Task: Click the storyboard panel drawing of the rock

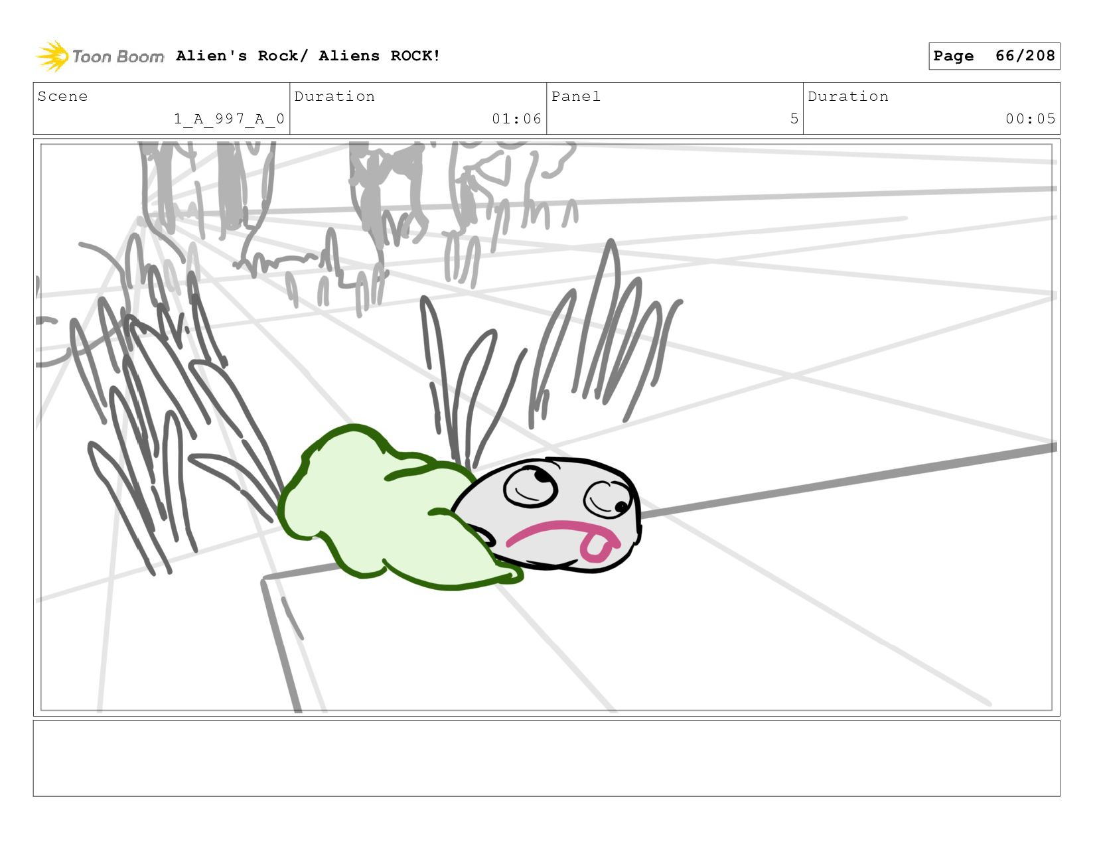Action: [546, 427]
